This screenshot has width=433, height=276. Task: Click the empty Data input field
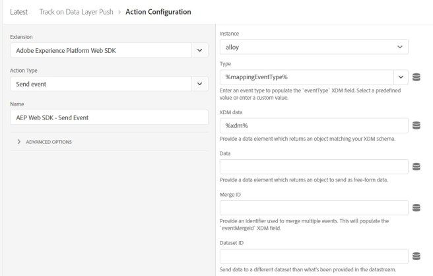click(313, 167)
